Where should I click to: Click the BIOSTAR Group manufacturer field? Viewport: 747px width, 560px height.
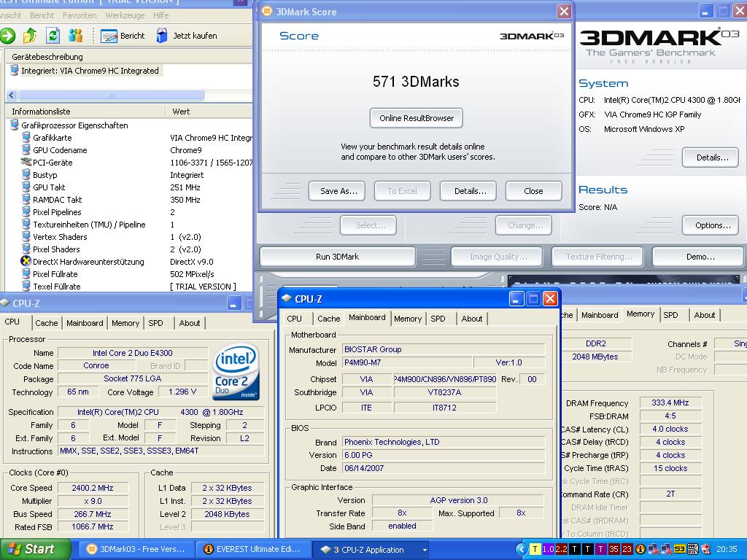(444, 349)
